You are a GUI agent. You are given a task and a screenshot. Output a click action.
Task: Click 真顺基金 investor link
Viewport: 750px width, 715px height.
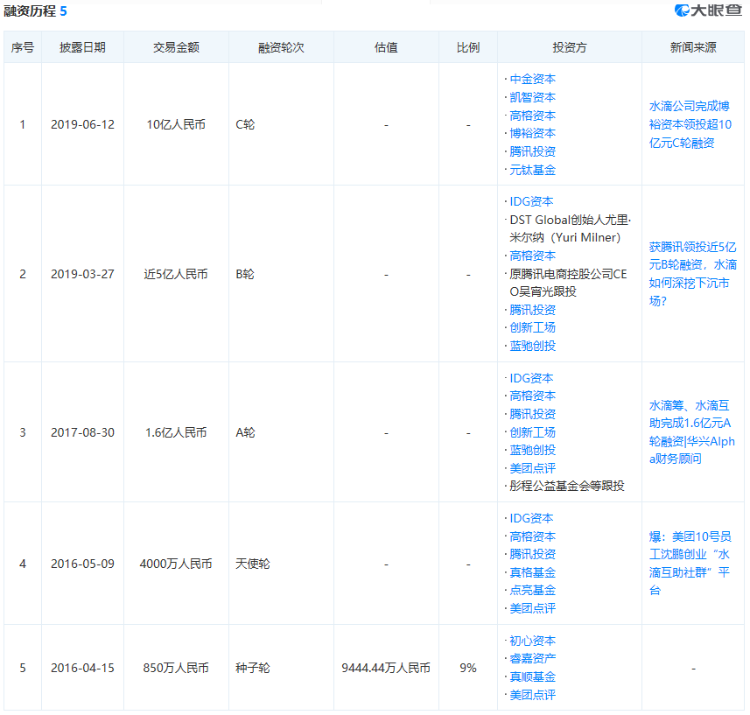coord(532,676)
